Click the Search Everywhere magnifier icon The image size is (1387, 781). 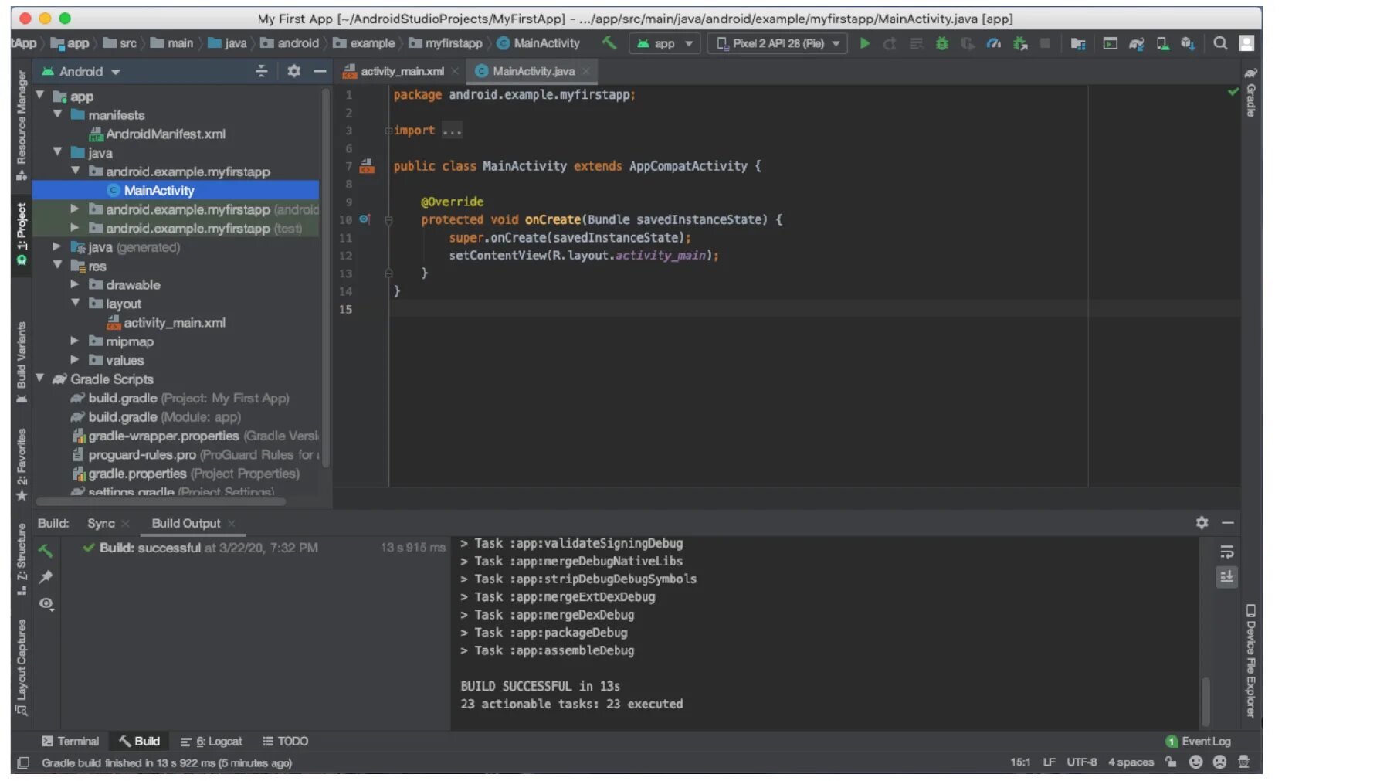tap(1220, 43)
